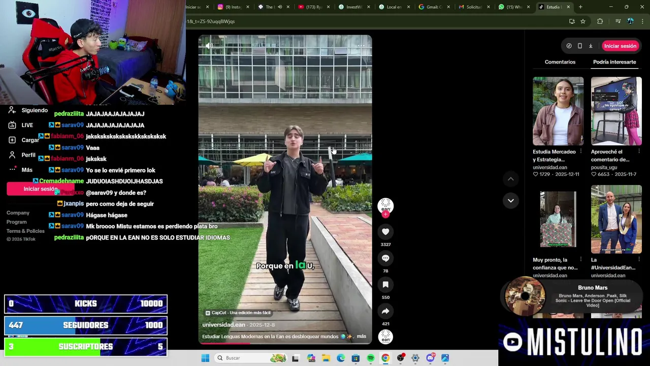Like the Aproveché card, 6653 heart

(594, 174)
